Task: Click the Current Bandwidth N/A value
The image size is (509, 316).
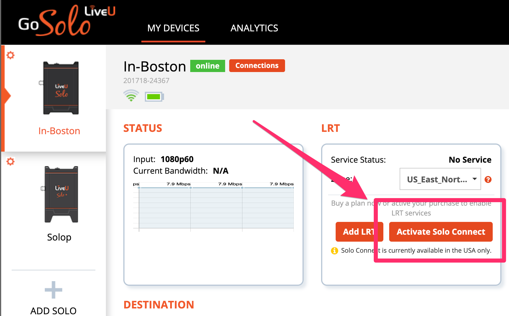Action: (x=221, y=171)
